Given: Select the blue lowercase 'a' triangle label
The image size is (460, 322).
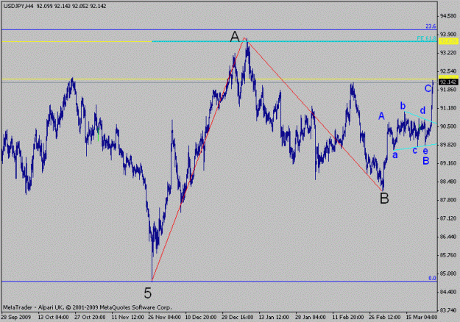Looking at the screenshot, I should click(x=395, y=155).
